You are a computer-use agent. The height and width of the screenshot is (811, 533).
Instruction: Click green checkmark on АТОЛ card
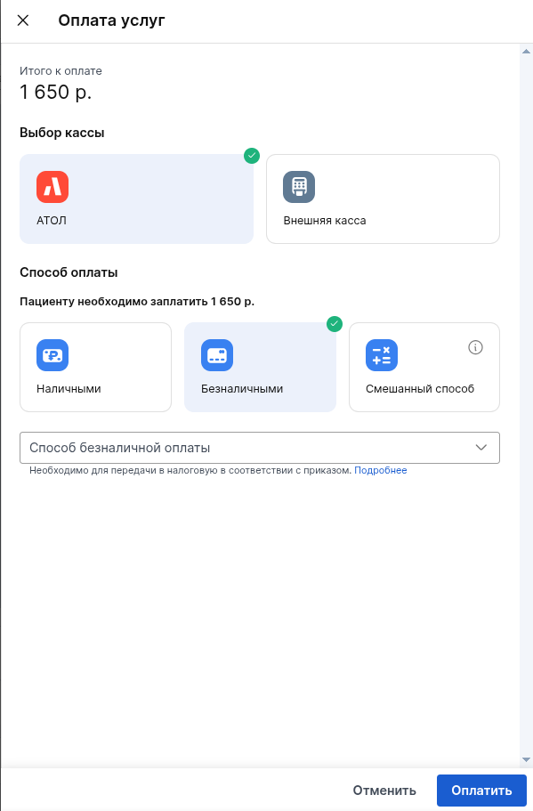252,156
